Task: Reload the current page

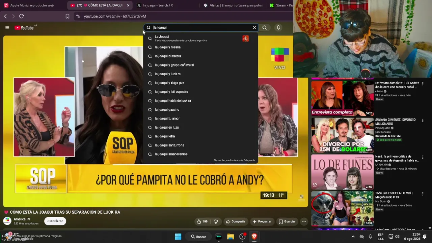Action: pos(22,16)
